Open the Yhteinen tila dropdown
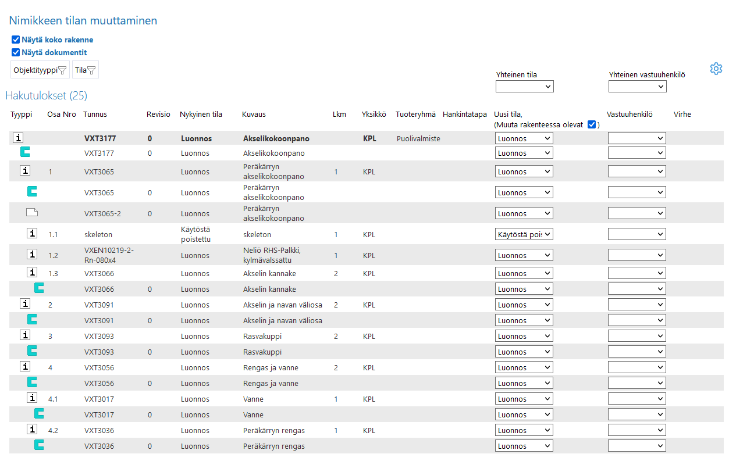 pyautogui.click(x=524, y=87)
